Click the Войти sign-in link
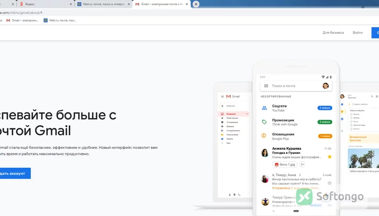Screen dimensions: 379x216 click(x=358, y=33)
